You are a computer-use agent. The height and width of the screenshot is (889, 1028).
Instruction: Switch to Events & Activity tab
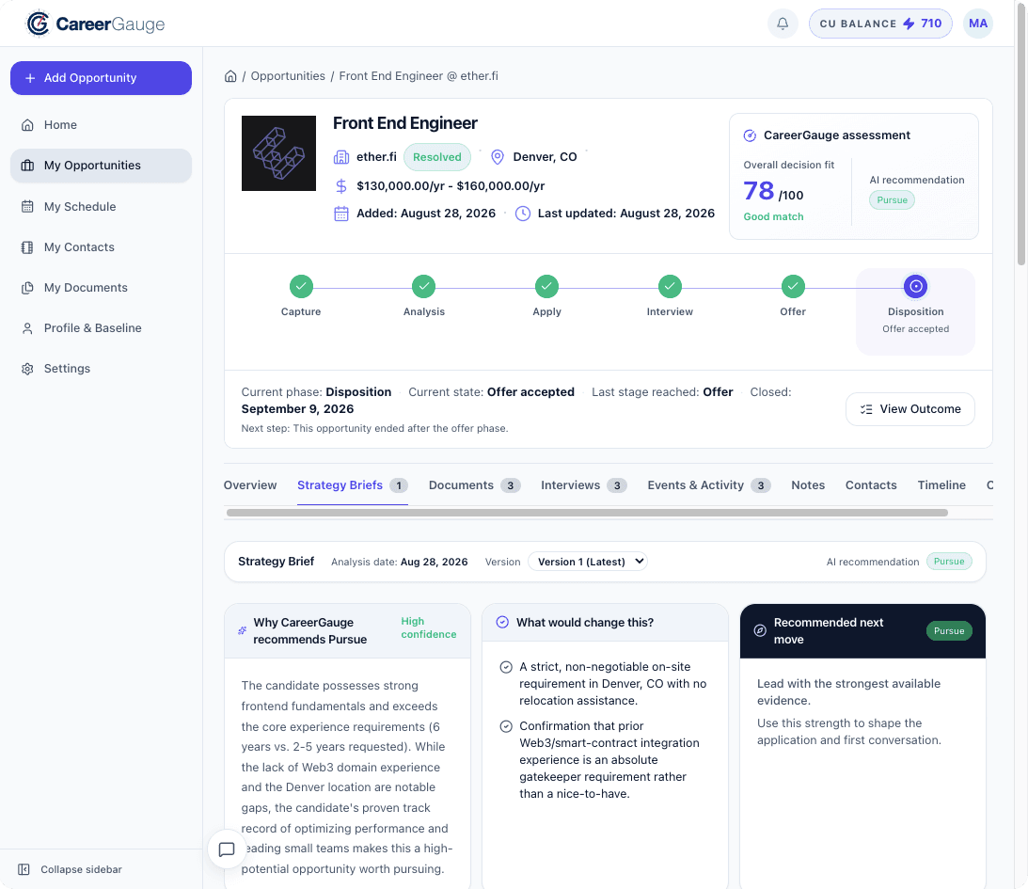pyautogui.click(x=709, y=485)
